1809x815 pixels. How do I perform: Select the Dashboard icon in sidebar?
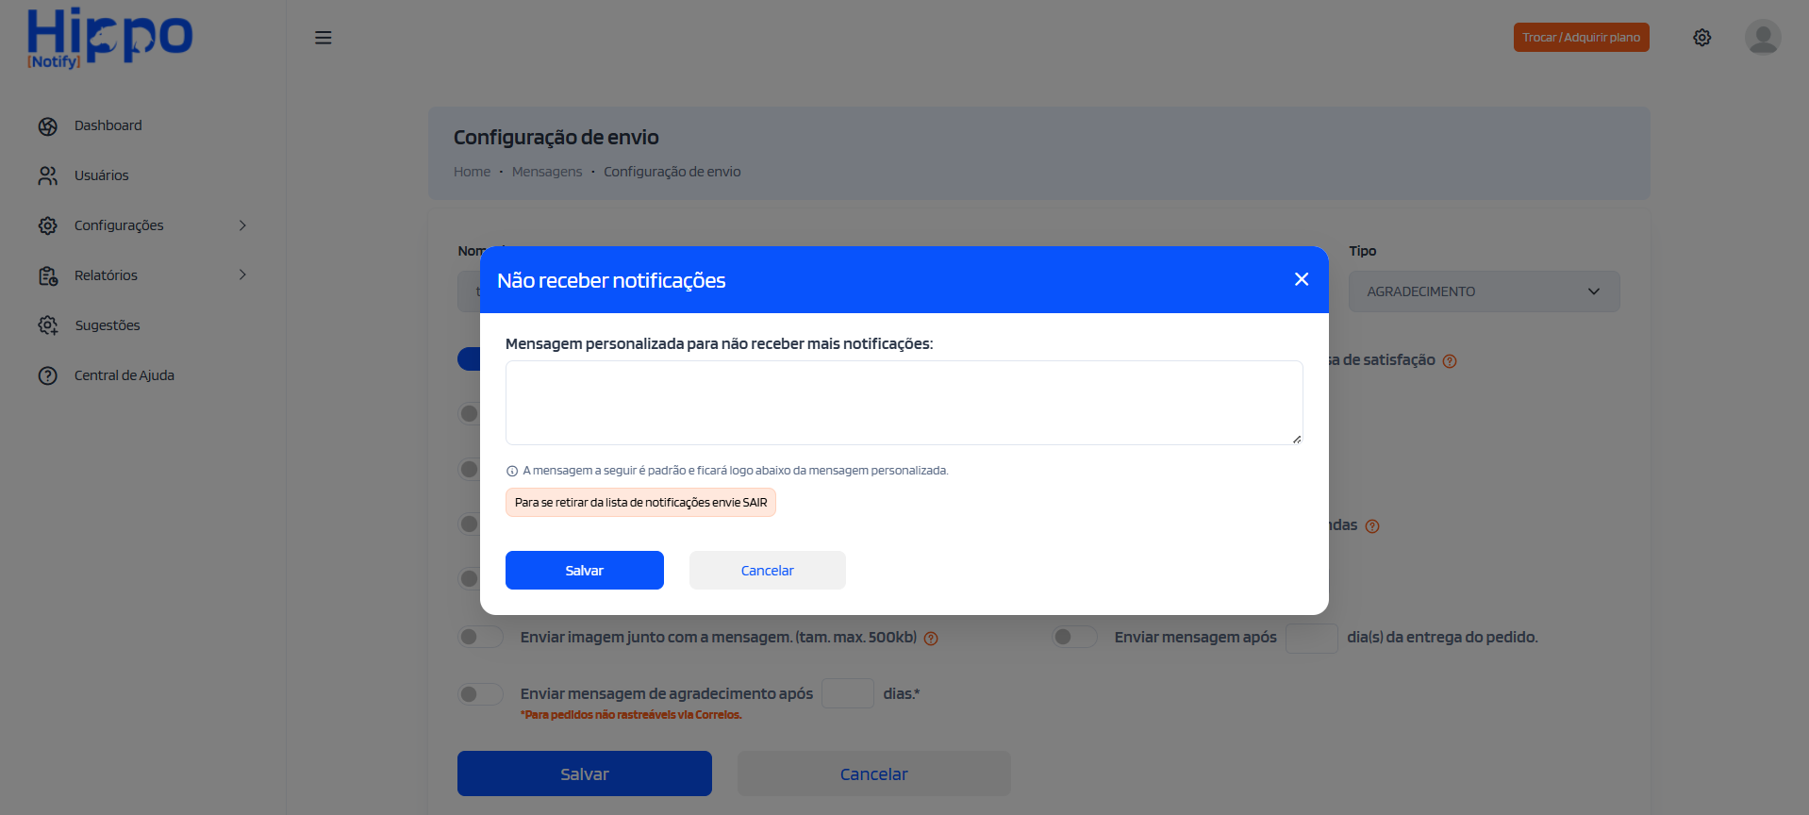point(47,125)
